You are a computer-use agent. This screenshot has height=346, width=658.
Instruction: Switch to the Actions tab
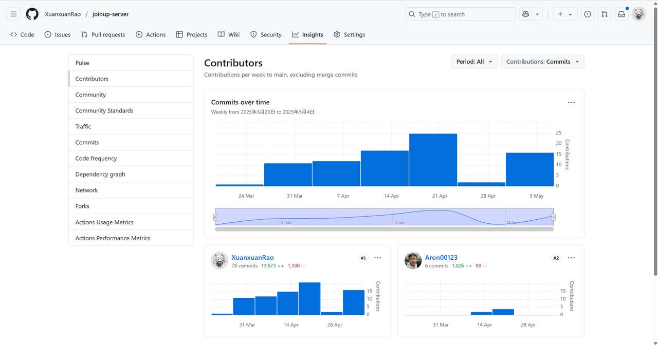151,34
